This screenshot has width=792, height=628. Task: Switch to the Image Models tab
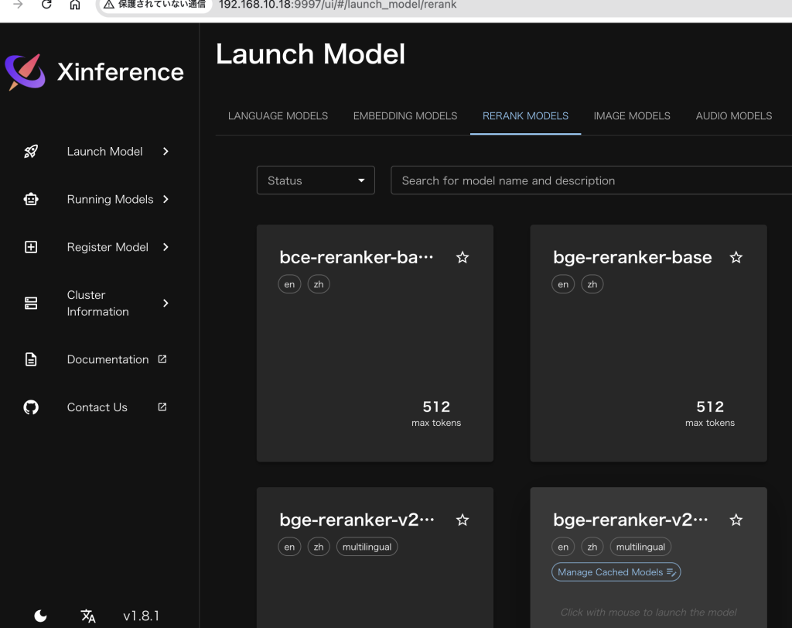[x=632, y=116]
